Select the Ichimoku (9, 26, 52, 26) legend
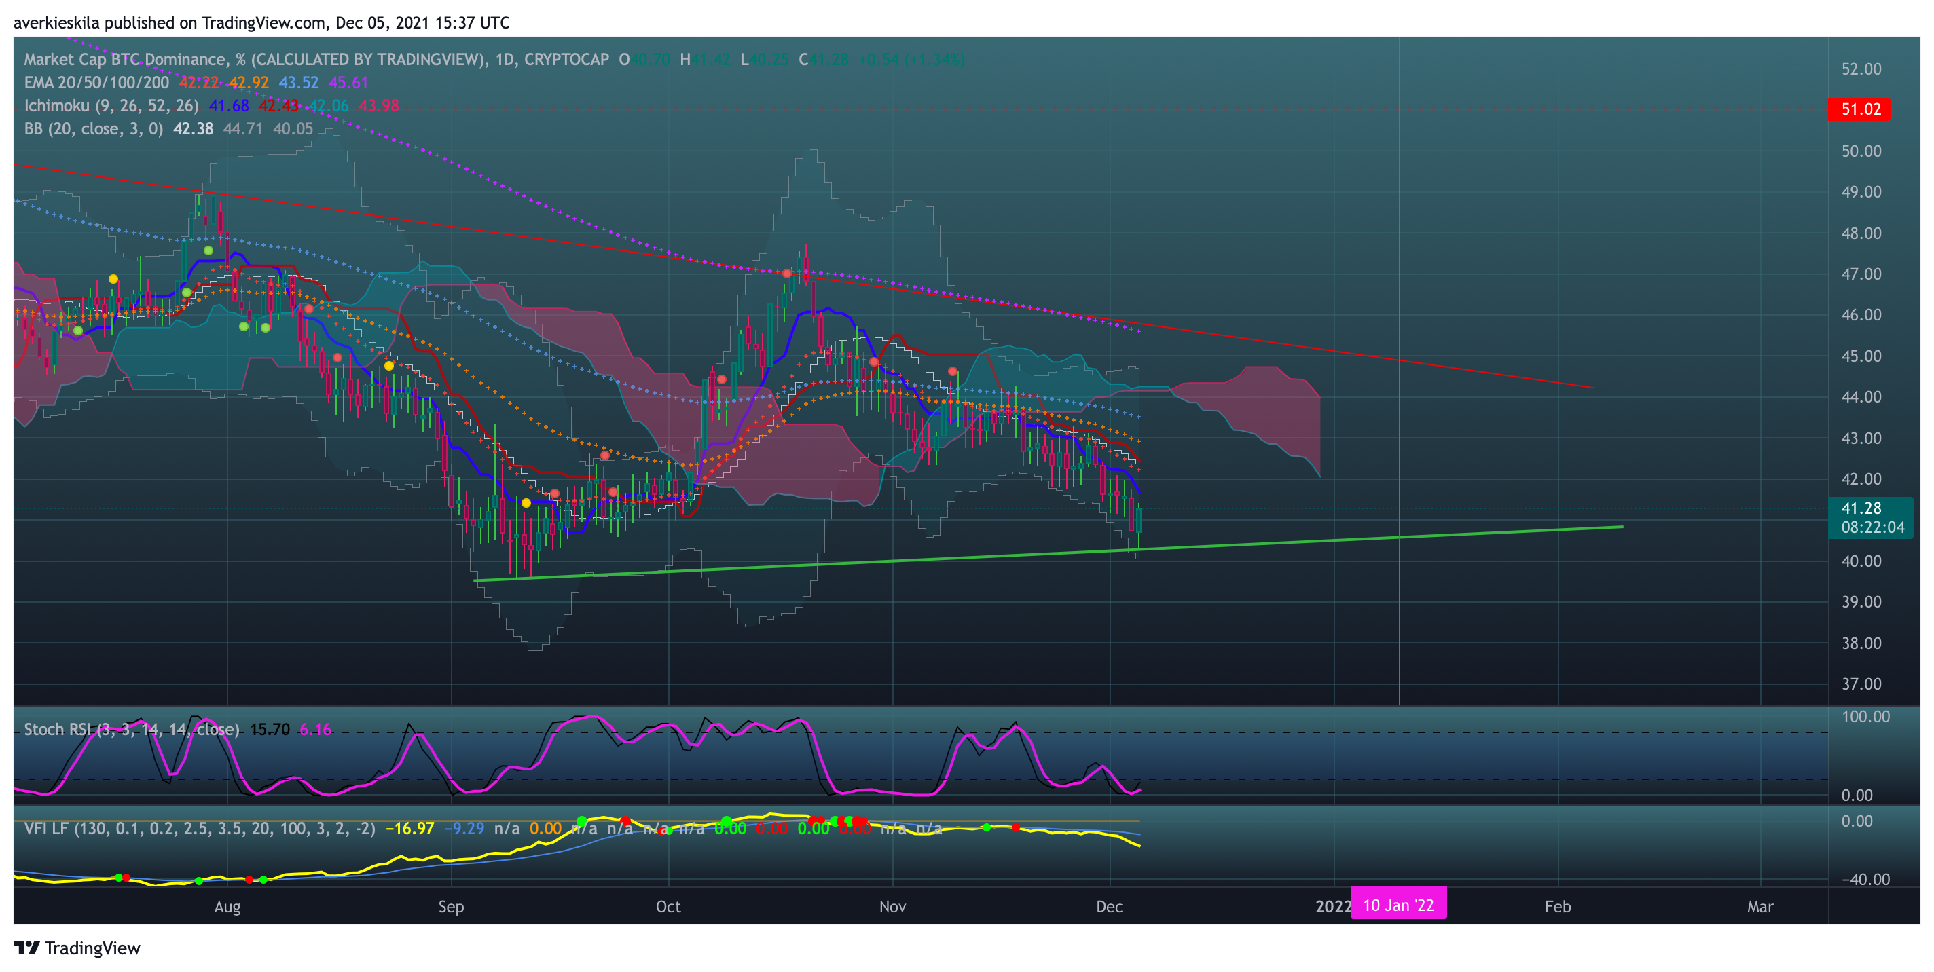The height and width of the screenshot is (972, 1934). 111,106
